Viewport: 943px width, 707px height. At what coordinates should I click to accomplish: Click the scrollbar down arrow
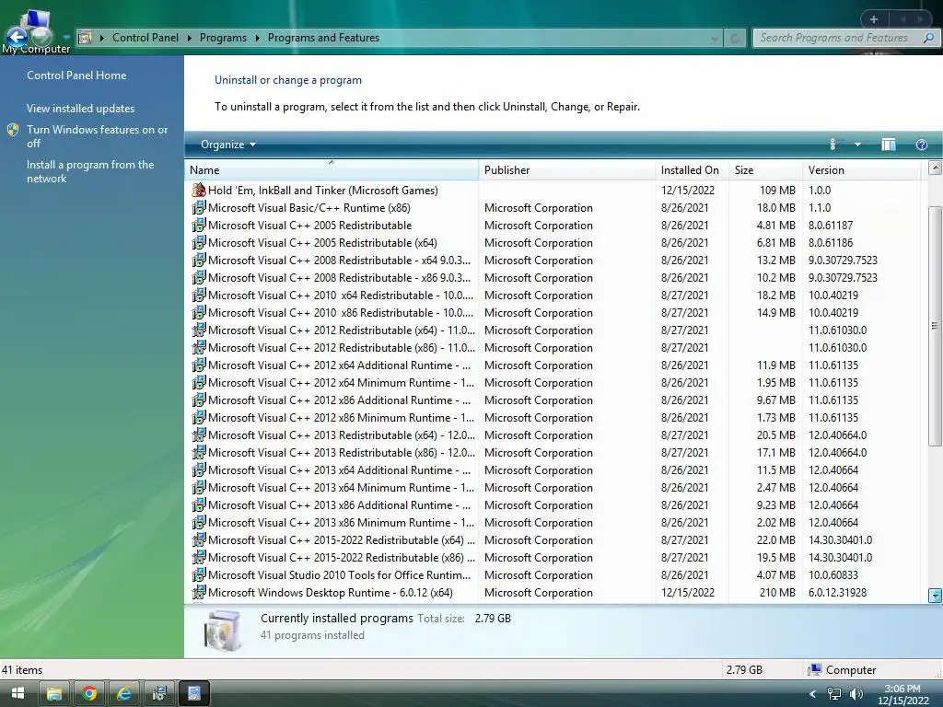pos(935,596)
